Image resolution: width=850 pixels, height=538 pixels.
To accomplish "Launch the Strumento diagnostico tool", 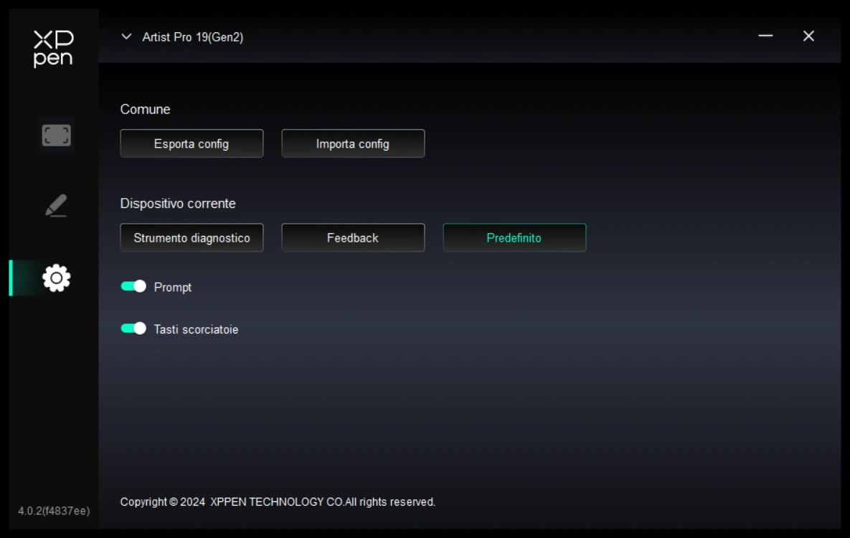I will pyautogui.click(x=192, y=237).
